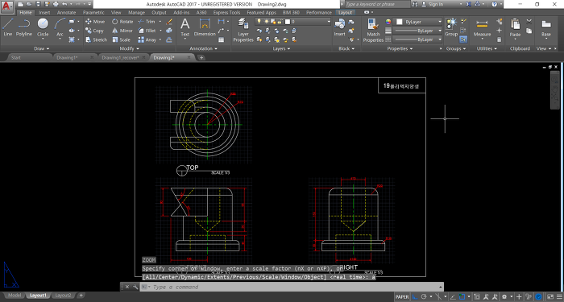
Task: Activate the Fillet command
Action: click(147, 31)
